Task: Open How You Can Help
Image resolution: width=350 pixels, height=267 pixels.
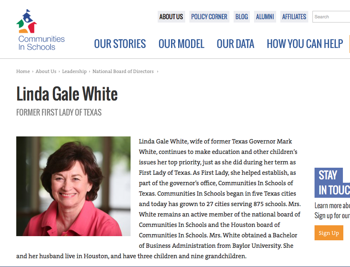Action: (x=305, y=44)
